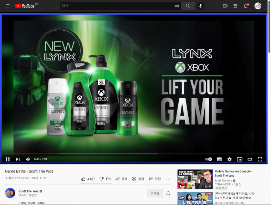
Task: Like the video with thumbs up
Action: coord(88,179)
